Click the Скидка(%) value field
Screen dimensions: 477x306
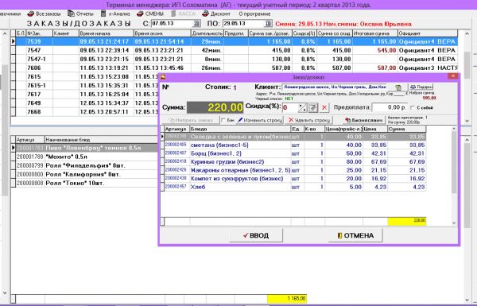point(290,107)
